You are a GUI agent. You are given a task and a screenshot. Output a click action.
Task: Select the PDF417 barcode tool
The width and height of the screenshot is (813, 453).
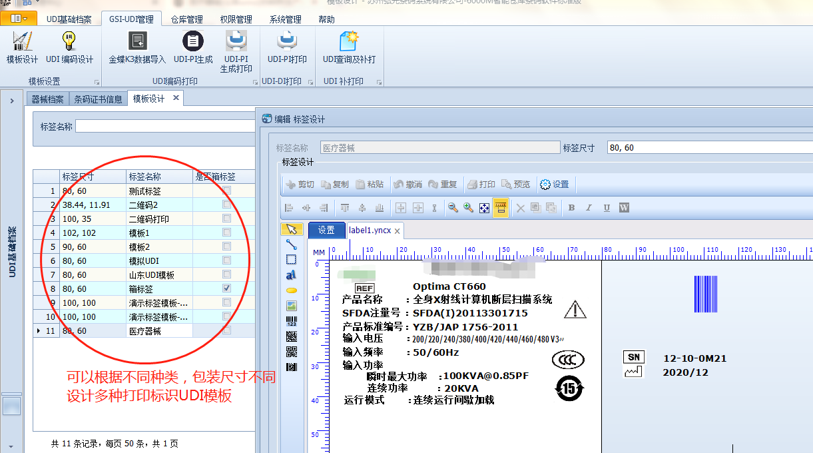[291, 367]
